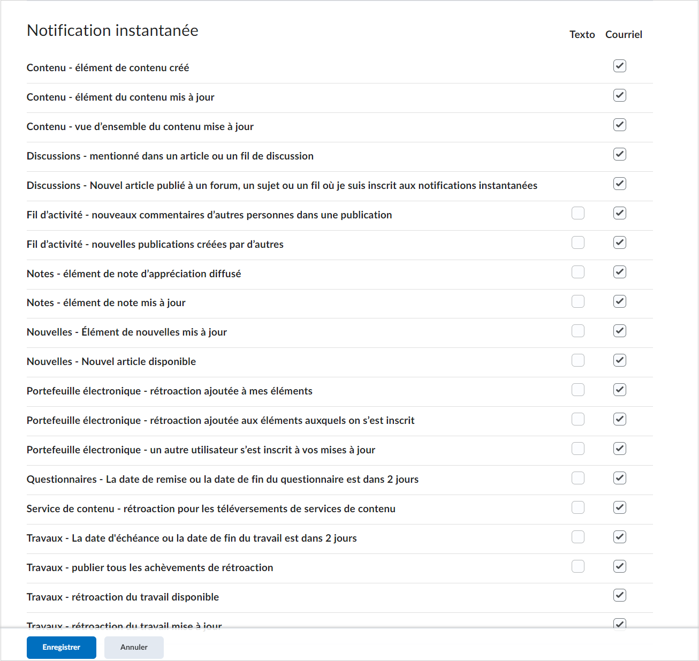This screenshot has width=699, height=661.
Task: Uncheck email for Discussions - Nouvel article publié
Action: pyautogui.click(x=619, y=184)
